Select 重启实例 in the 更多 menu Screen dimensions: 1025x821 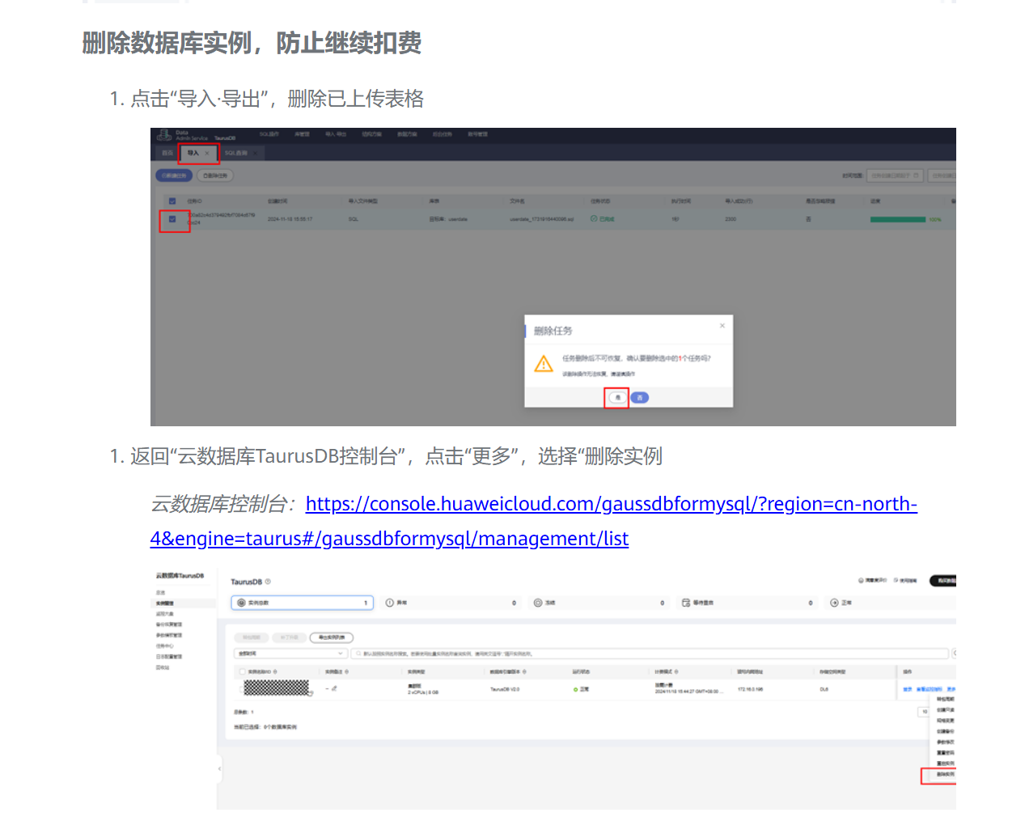tap(945, 764)
